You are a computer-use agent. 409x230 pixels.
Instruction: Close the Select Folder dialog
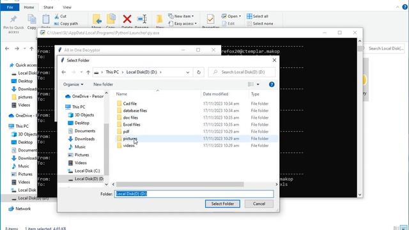274,60
